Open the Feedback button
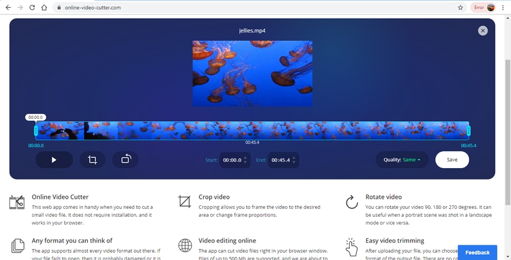 tap(477, 253)
